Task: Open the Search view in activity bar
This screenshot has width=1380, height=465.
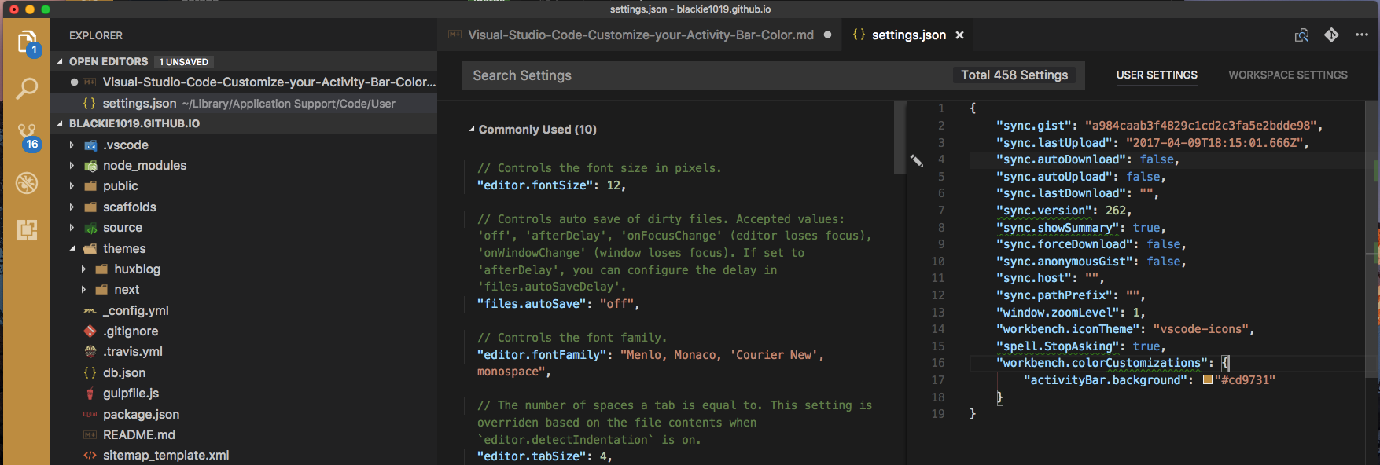Action: 27,89
